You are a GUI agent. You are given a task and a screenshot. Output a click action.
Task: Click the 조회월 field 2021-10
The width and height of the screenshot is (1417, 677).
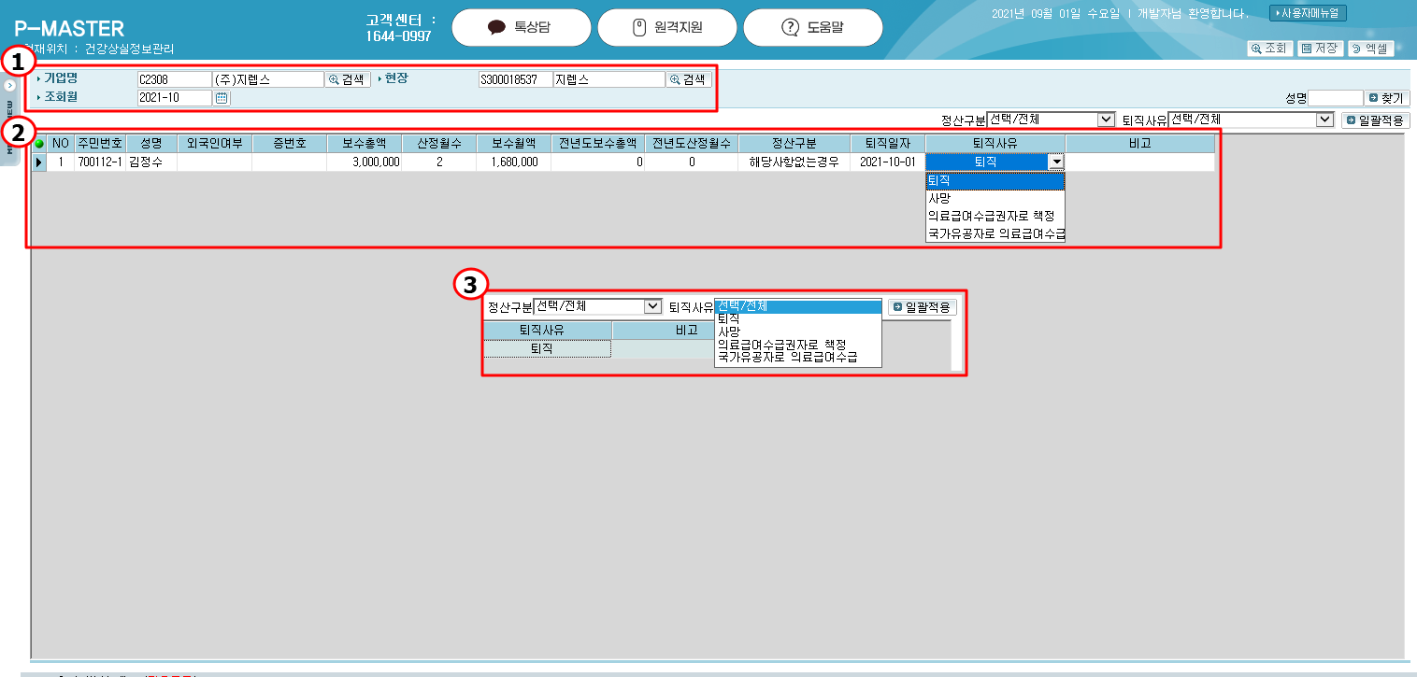click(174, 98)
